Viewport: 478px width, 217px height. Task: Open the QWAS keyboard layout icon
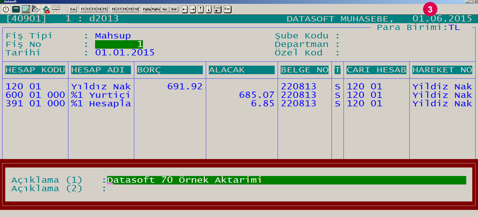(x=56, y=9)
